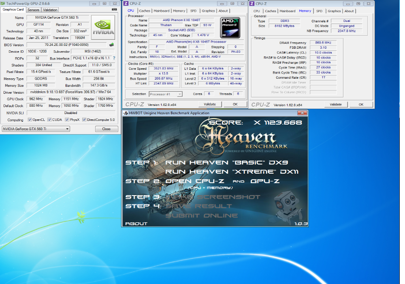
Task: Click the Threads value field in CPU-Z
Action: [238, 94]
